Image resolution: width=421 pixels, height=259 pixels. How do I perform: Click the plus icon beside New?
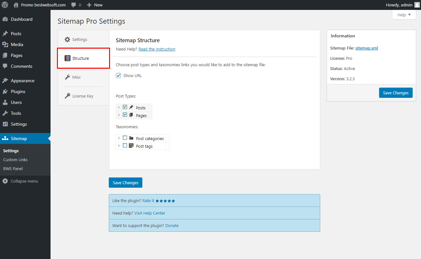[x=89, y=5]
